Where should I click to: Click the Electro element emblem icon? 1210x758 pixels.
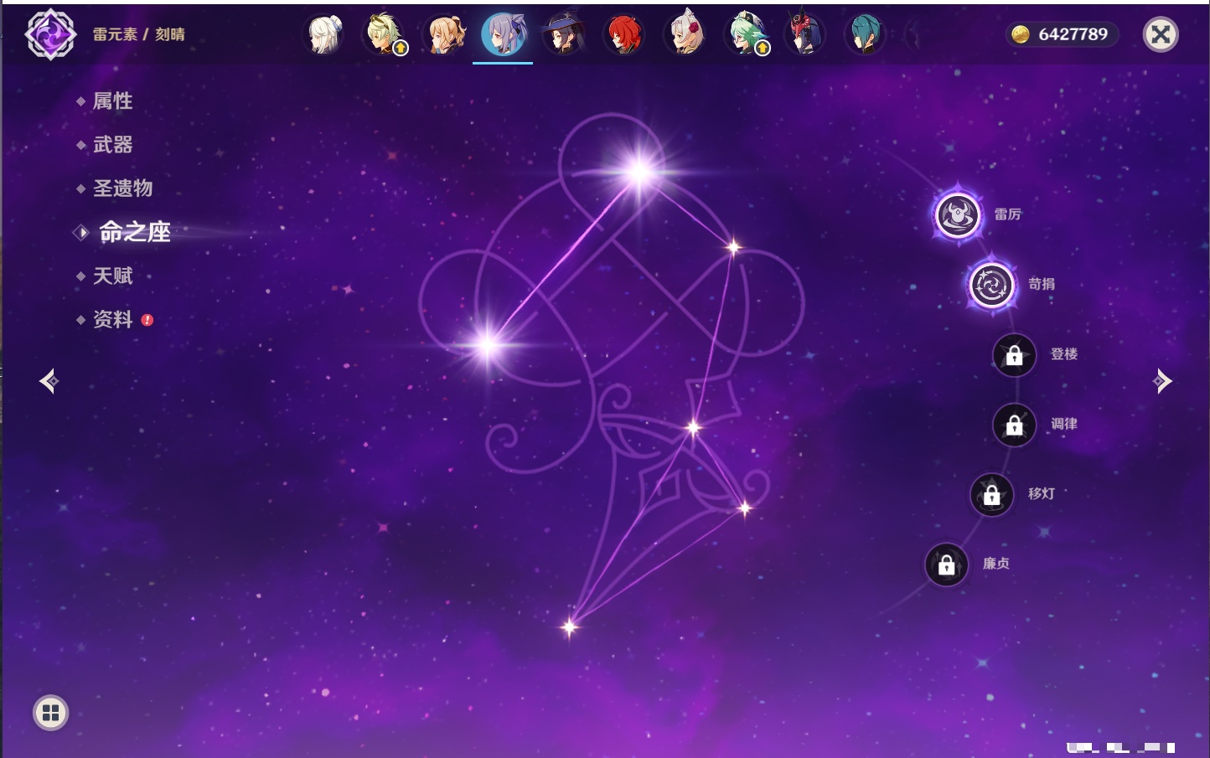point(50,34)
